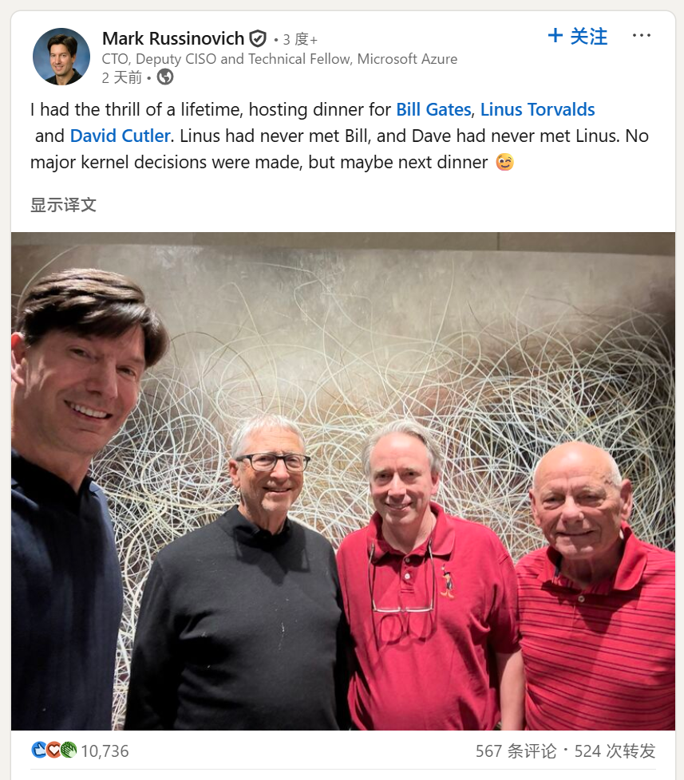Open the Linus Torvalds mention link

tap(537, 109)
